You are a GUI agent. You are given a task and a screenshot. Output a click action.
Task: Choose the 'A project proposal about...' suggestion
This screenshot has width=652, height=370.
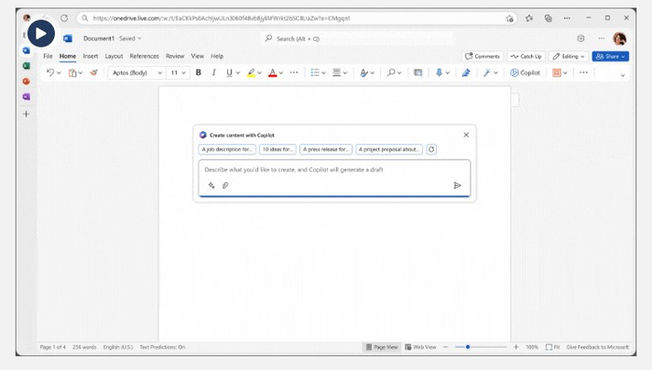coord(388,150)
